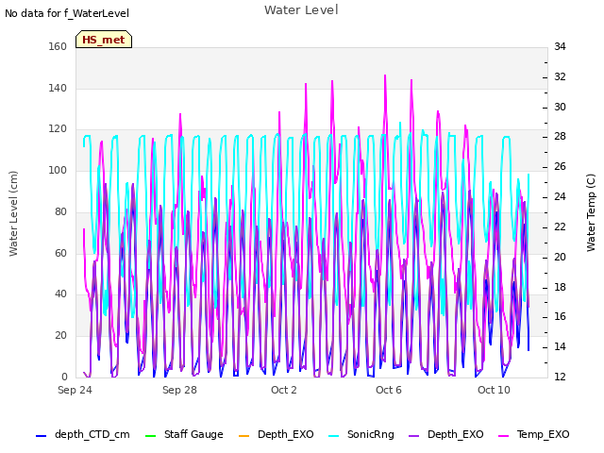
Task: Click the 140 left-axis tick label
Action: 58,88
